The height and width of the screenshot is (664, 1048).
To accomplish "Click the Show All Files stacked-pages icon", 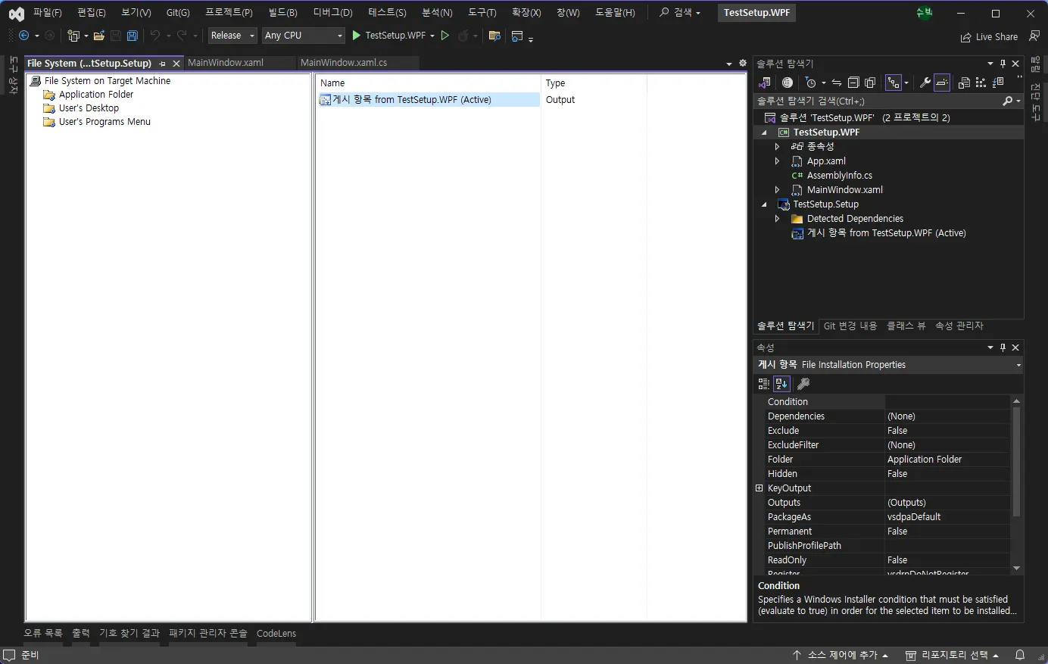I will [870, 83].
